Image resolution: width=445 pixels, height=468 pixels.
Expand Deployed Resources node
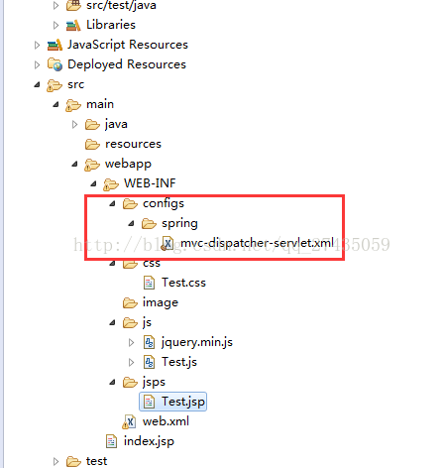coord(37,64)
